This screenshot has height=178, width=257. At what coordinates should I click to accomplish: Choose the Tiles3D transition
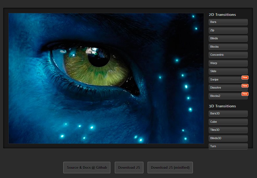pyautogui.click(x=228, y=130)
